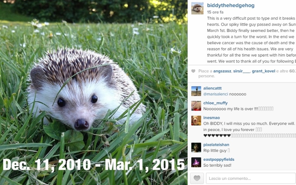Image resolution: width=296 pixels, height=185 pixels.
Task: Click the inesmao commenter name
Action: [x=211, y=117]
